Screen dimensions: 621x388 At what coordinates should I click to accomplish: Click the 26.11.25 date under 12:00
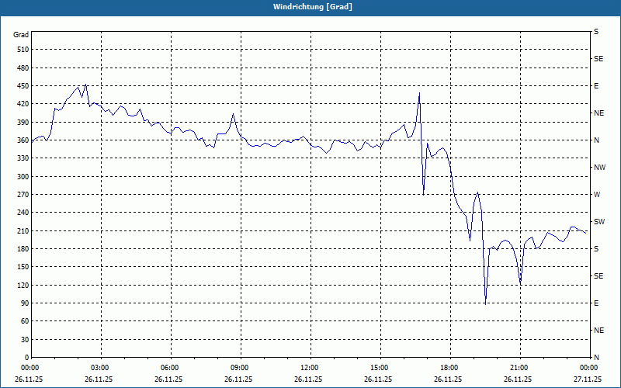[x=308, y=379]
